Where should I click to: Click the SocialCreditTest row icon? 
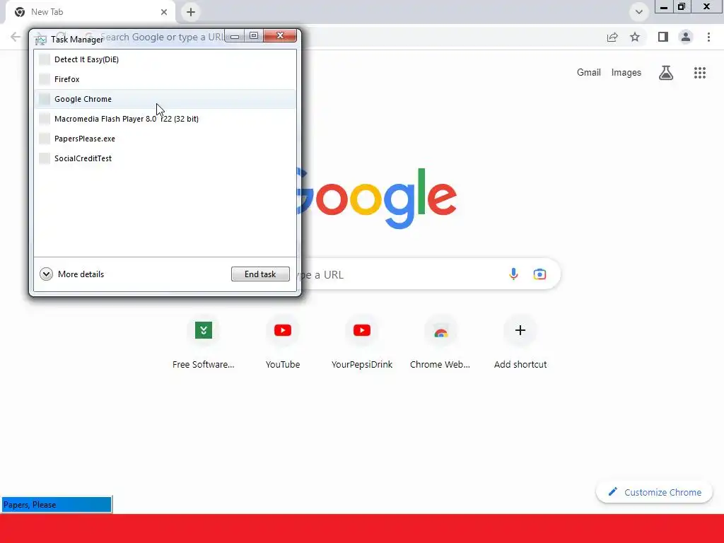tap(45, 158)
